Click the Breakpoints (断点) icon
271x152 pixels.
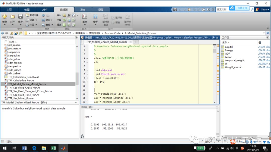[x=85, y=17]
